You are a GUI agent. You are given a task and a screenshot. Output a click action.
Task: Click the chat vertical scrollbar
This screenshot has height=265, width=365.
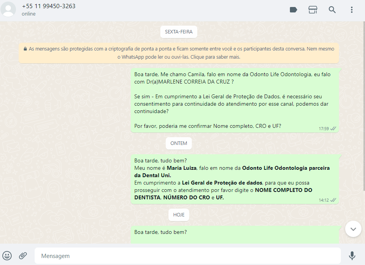click(x=364, y=106)
